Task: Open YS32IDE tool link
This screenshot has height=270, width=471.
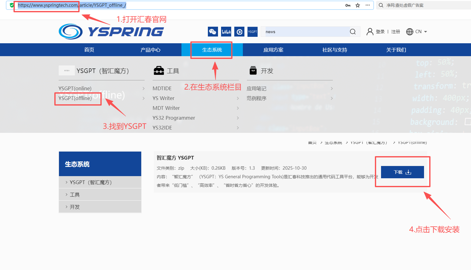Action: (162, 128)
